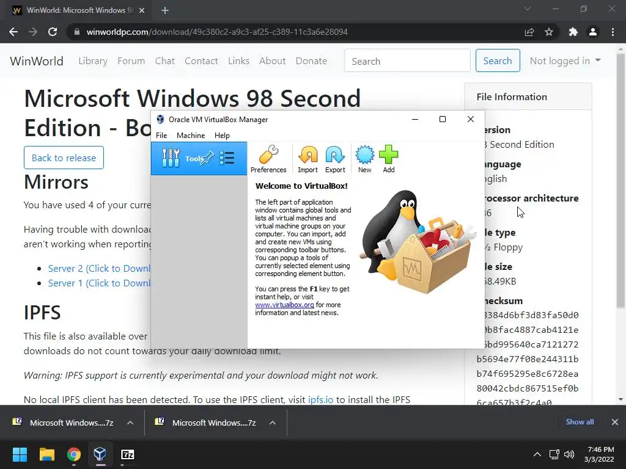Screen dimensions: 626x469
Task: Open VirtualBox File menu
Action: click(161, 135)
